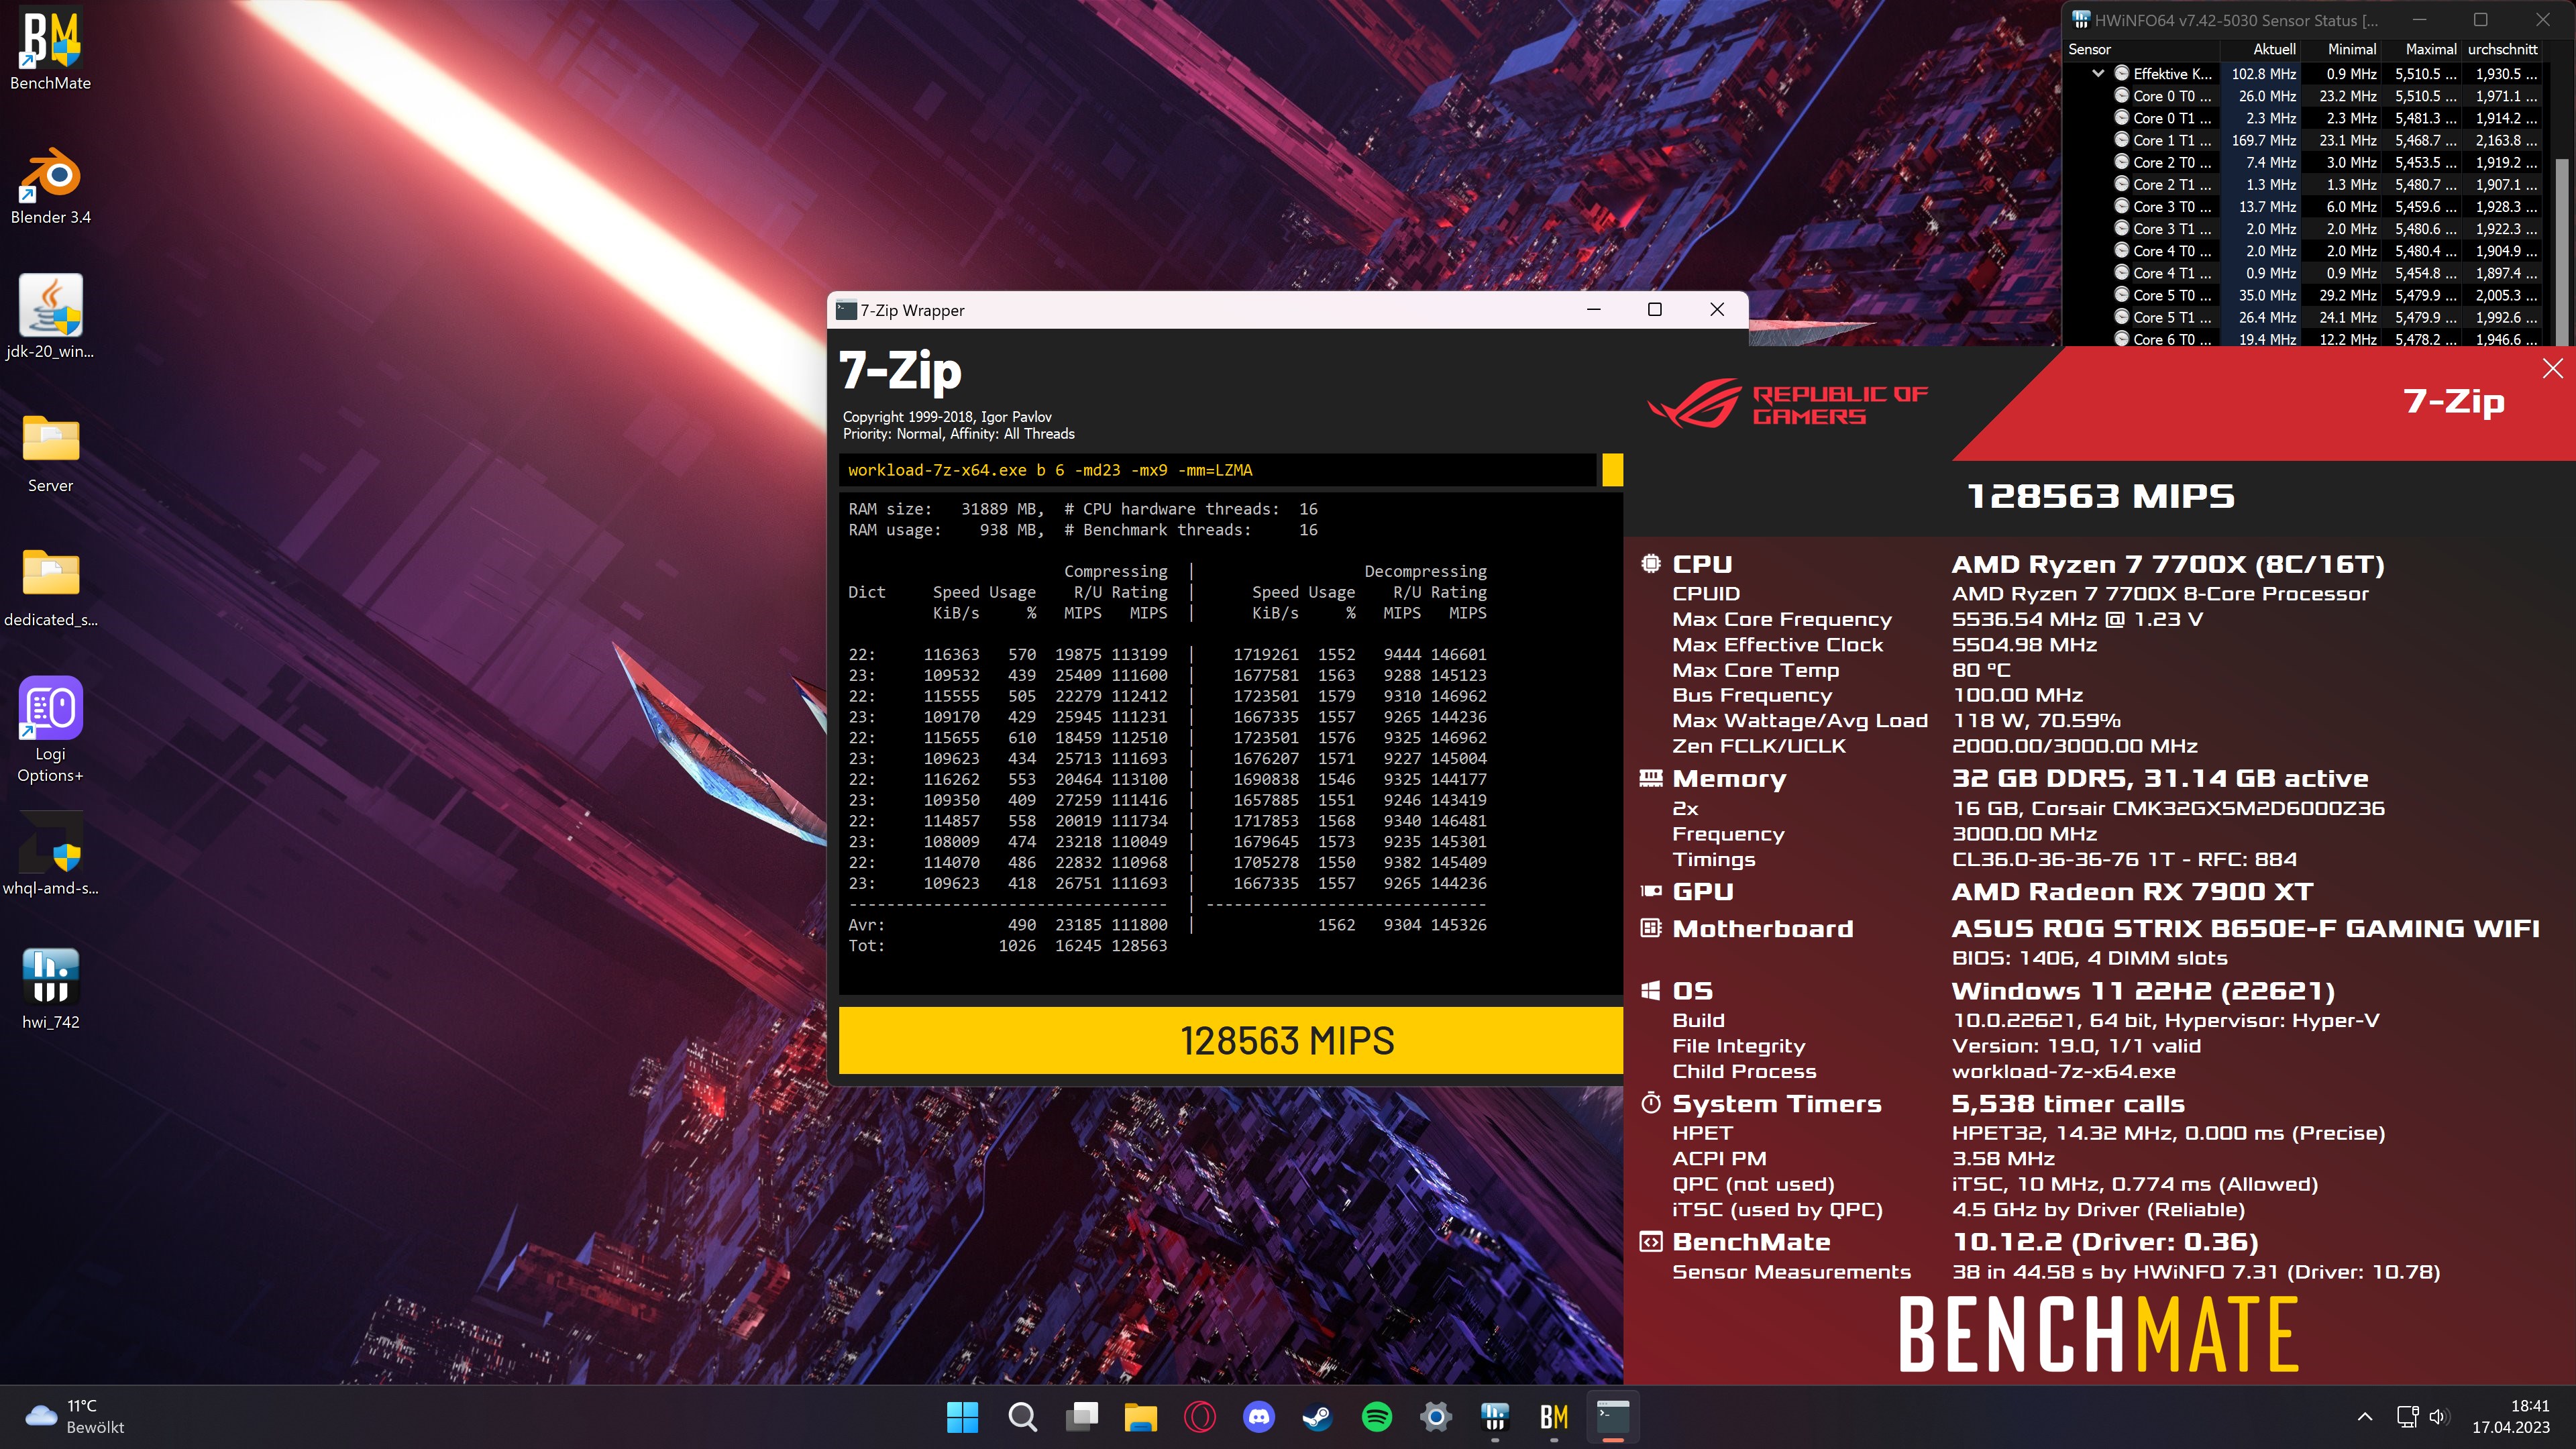
Task: Open the Opera browser taskbar icon
Action: click(x=1199, y=1416)
